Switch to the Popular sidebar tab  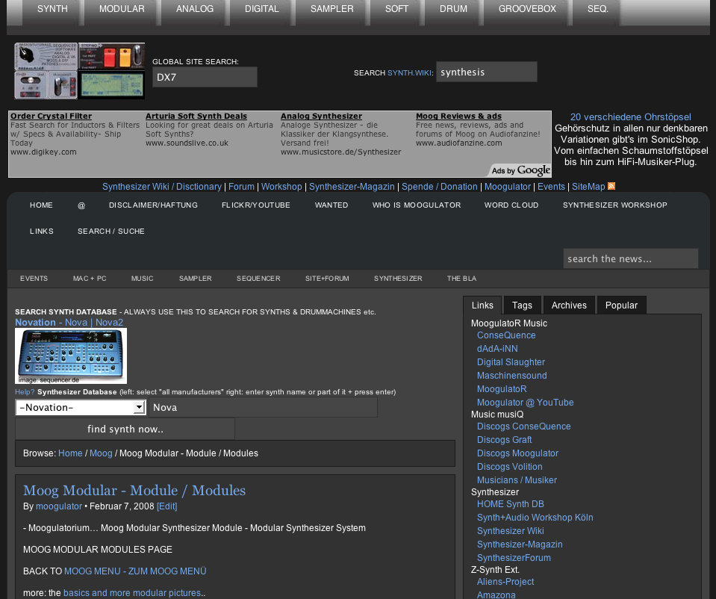(x=621, y=305)
